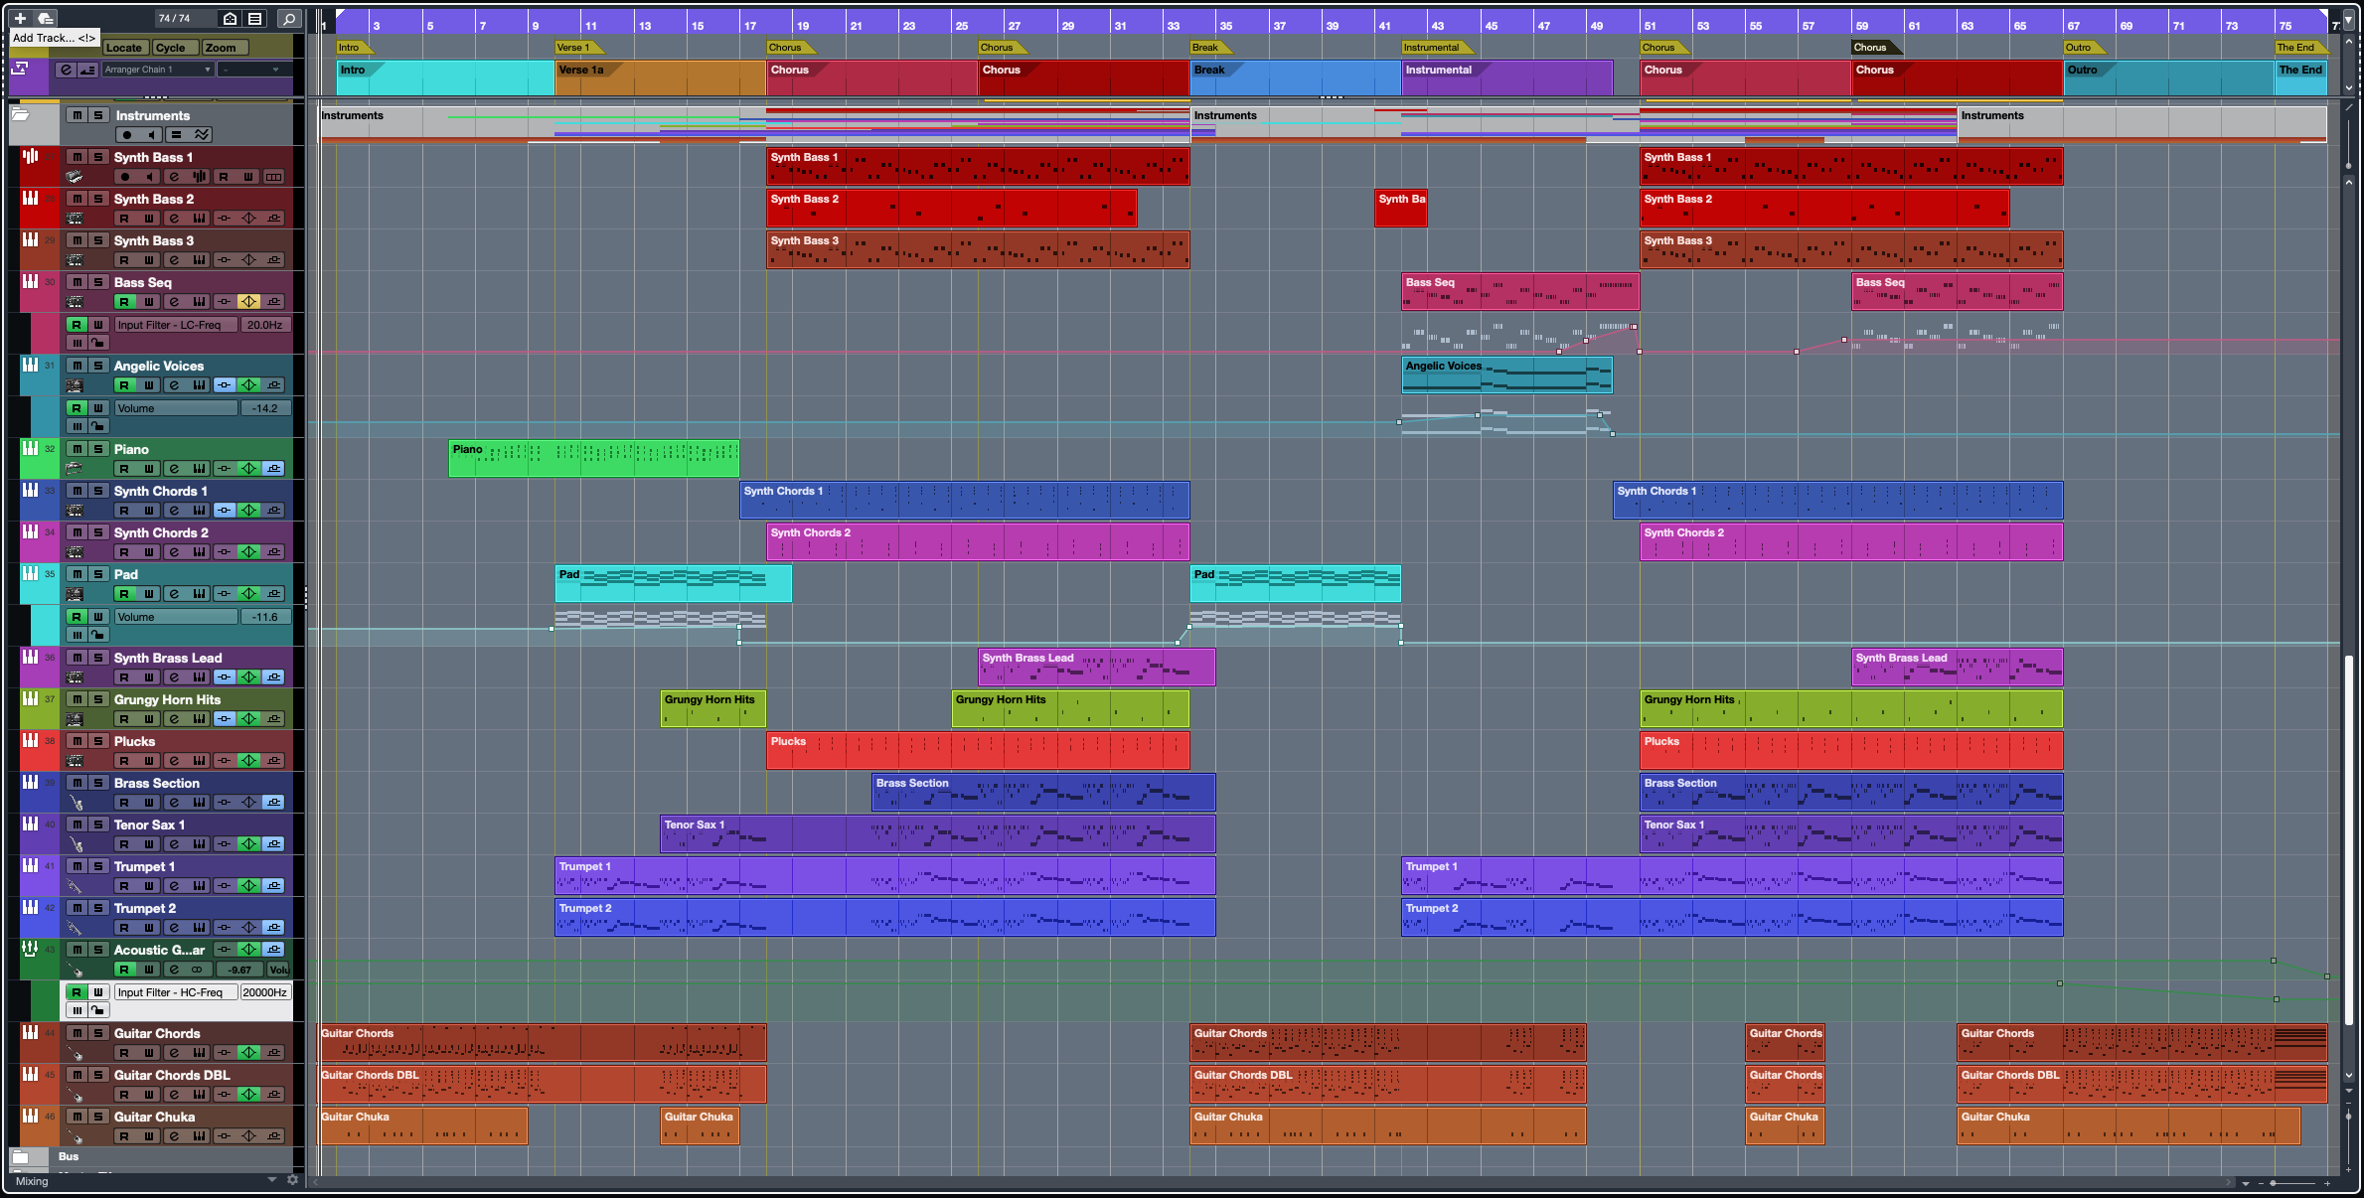Viewport: 2364px width, 1198px height.
Task: Click Pad track instrument picture icon
Action: [x=75, y=594]
